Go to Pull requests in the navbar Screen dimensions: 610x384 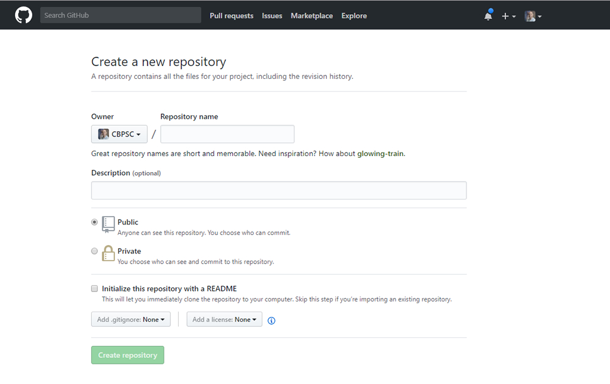(231, 16)
